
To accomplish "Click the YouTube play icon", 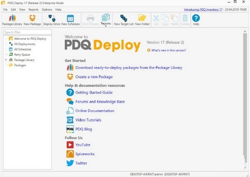I will pos(70,145).
